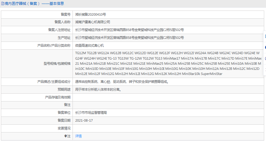Click the 型号规格/包装规格 label
This screenshot has width=266, height=143.
[57, 64]
